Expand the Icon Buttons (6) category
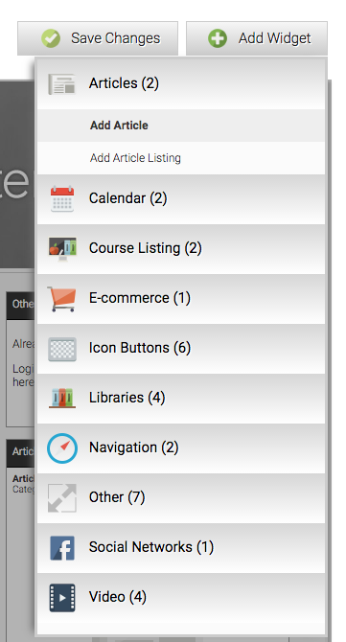Screen dimensions: 346x642 click(x=181, y=349)
